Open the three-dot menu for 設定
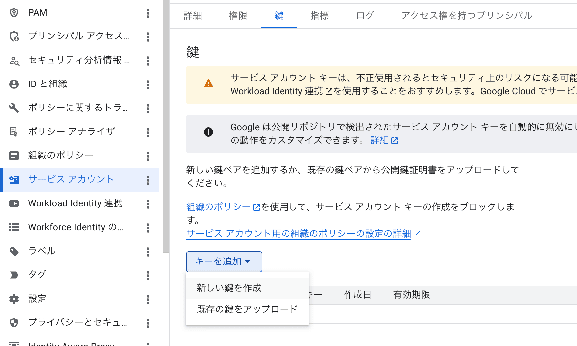Viewport: 577px width, 346px height. [148, 300]
